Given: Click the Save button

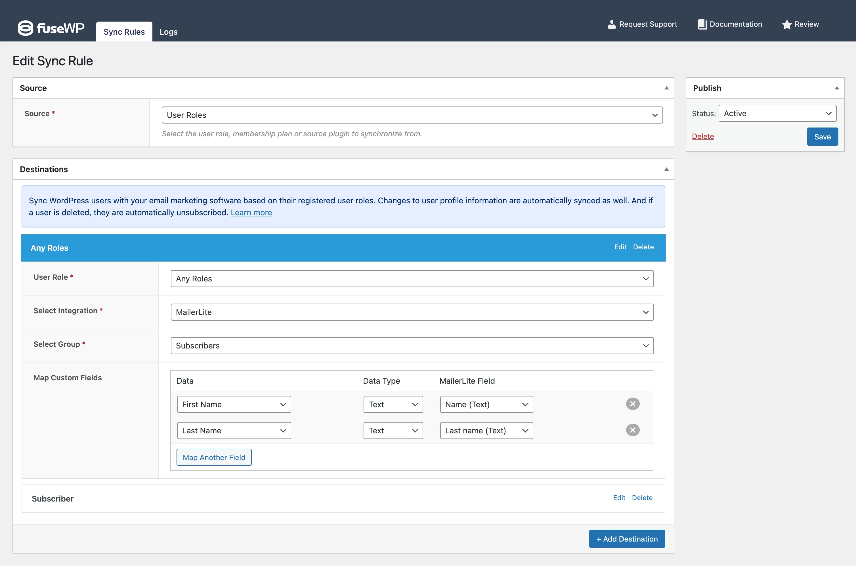Looking at the screenshot, I should (x=822, y=137).
